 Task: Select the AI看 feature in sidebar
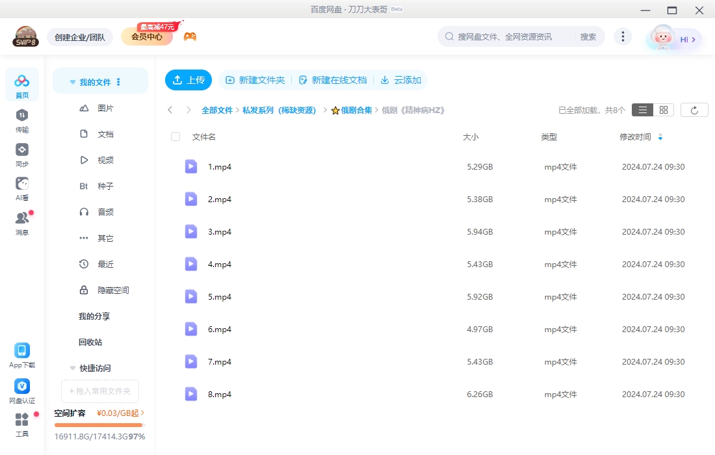21,188
